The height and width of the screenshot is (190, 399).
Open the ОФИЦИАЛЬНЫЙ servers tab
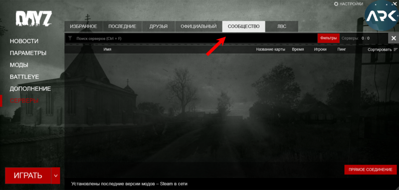(199, 26)
